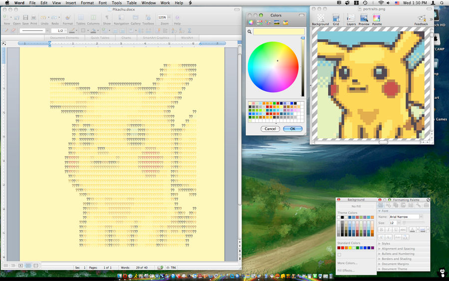Open the Insert menu
The image size is (449, 281).
click(x=71, y=3)
